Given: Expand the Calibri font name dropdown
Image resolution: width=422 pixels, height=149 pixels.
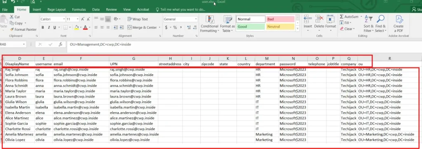Looking at the screenshot, I should [x=64, y=19].
